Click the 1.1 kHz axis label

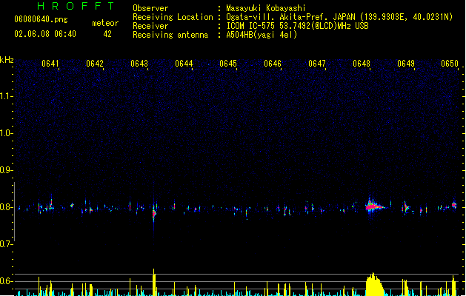coord(6,96)
